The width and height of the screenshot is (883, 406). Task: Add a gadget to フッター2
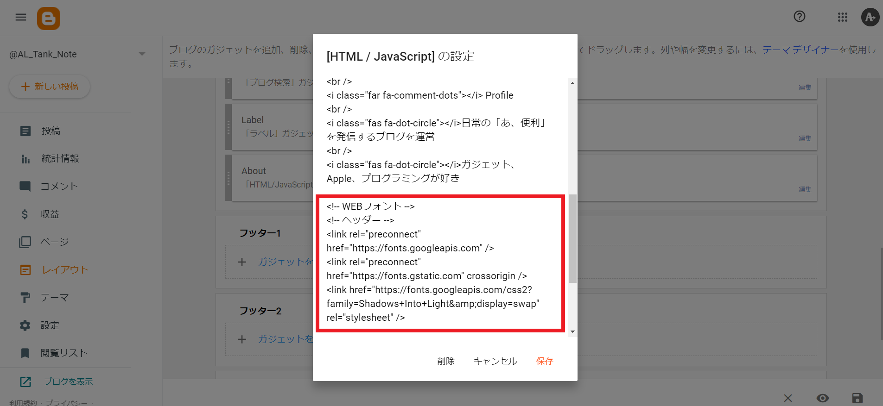[x=286, y=339]
